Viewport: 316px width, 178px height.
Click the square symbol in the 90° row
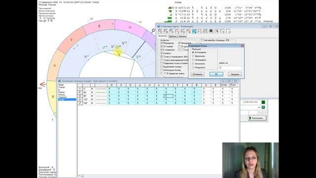click(x=80, y=96)
